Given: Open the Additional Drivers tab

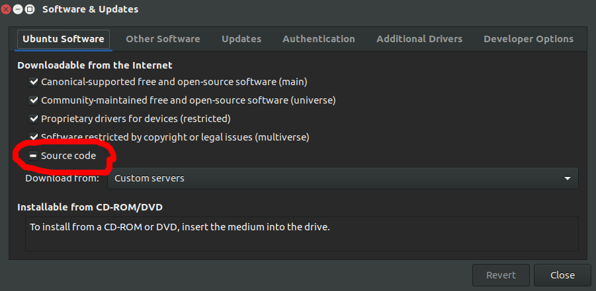Looking at the screenshot, I should coord(419,39).
